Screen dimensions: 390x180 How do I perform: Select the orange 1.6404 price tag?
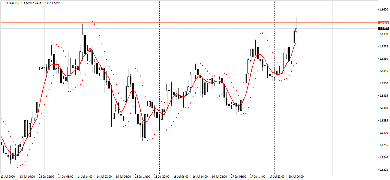pos(383,23)
